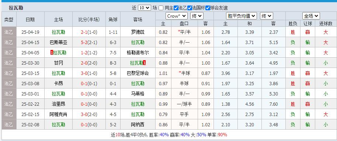Select corner count 1-11

pyautogui.click(x=113, y=32)
